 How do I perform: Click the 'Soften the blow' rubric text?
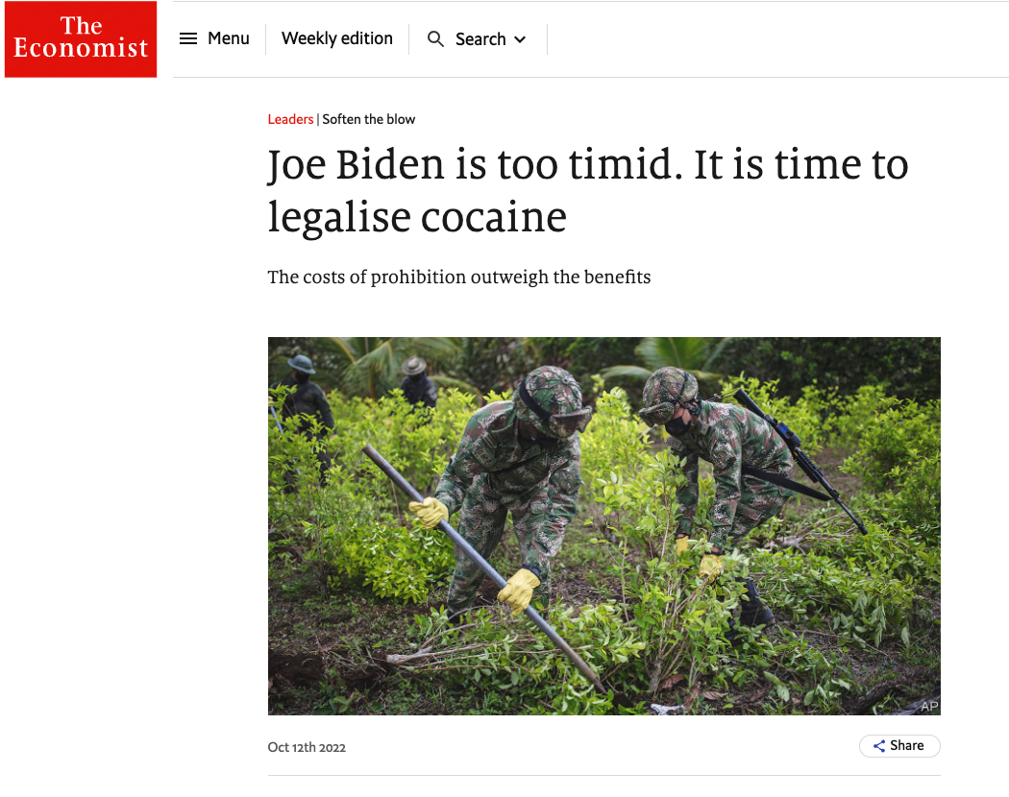click(369, 119)
